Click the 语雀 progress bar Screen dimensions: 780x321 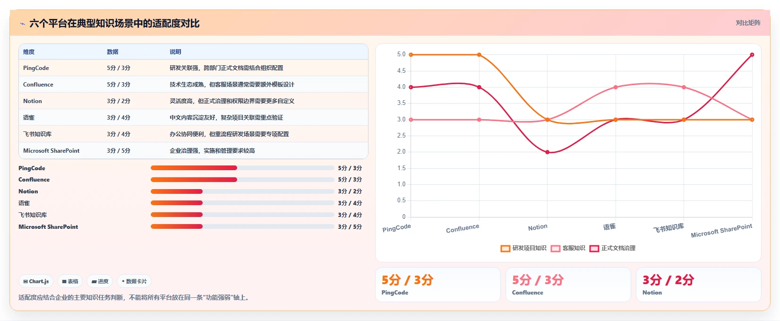(242, 203)
